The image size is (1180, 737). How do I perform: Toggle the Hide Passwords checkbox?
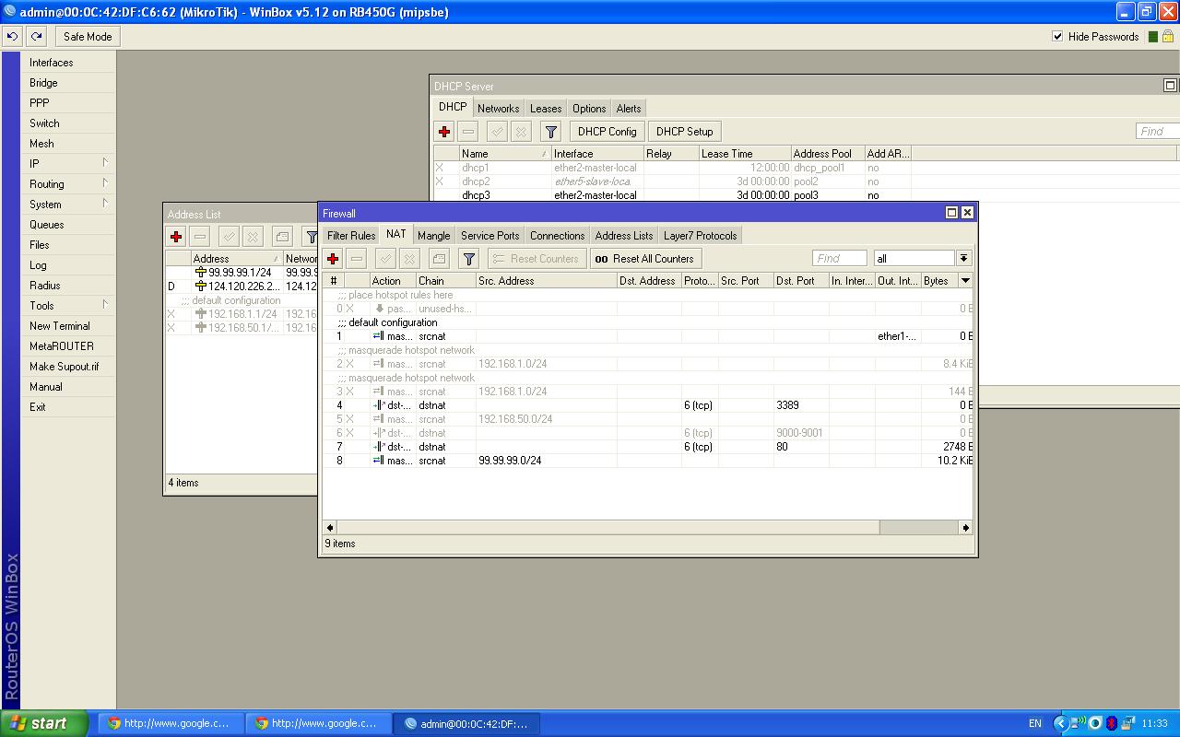click(x=1057, y=37)
